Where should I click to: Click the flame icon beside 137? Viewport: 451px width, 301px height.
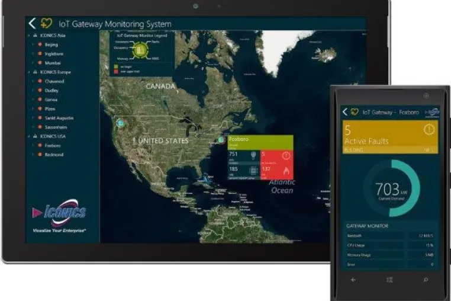286,170
